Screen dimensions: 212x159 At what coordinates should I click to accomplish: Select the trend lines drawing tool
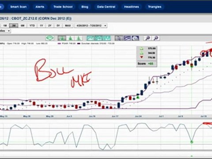(x=127, y=38)
